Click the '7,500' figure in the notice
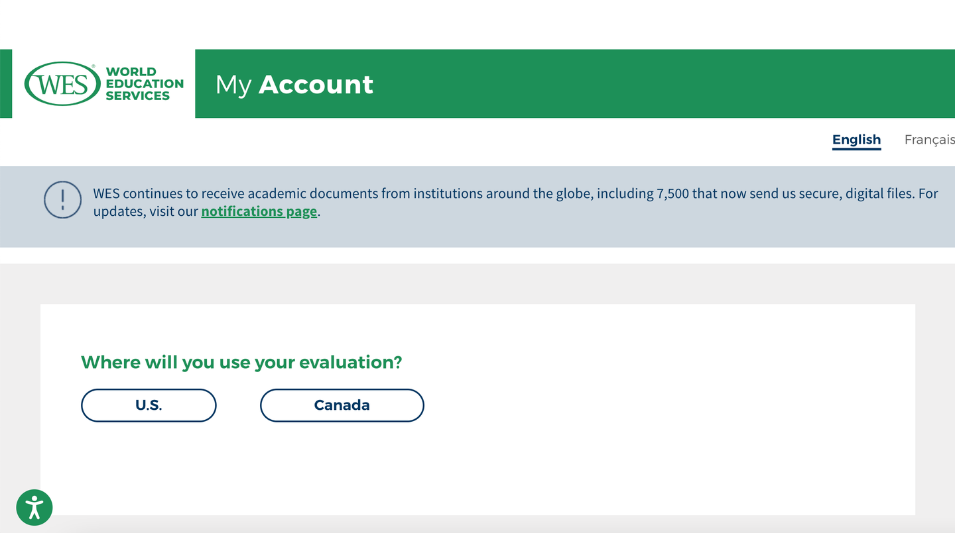955x533 pixels. pyautogui.click(x=672, y=194)
